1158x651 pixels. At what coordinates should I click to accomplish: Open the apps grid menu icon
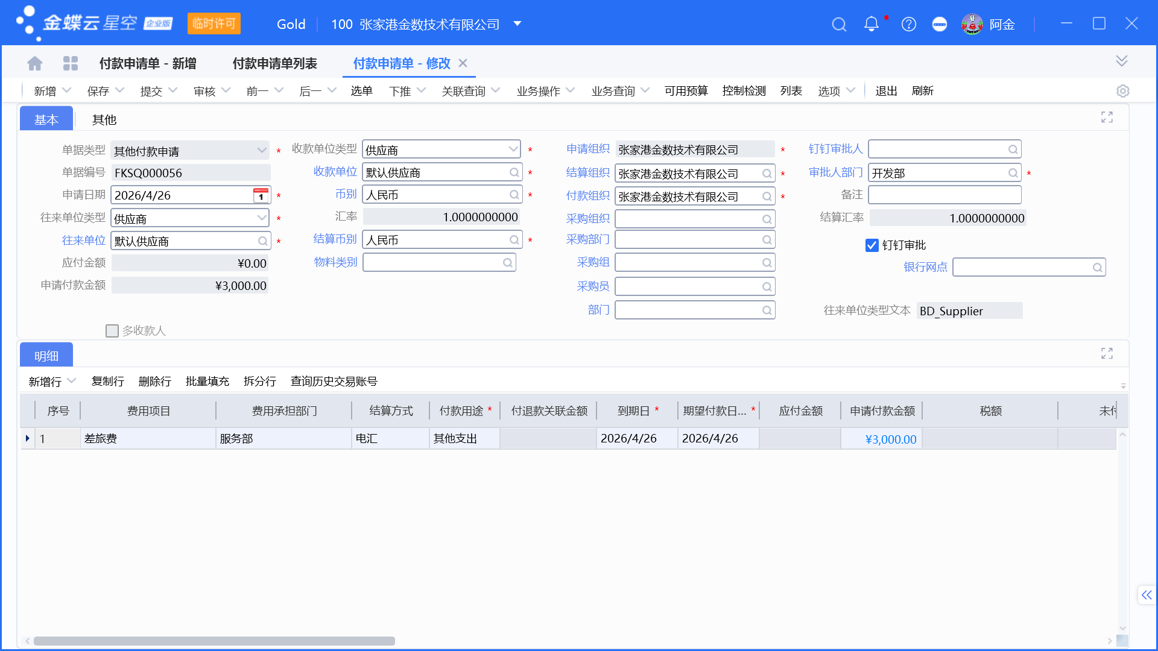[x=71, y=63]
